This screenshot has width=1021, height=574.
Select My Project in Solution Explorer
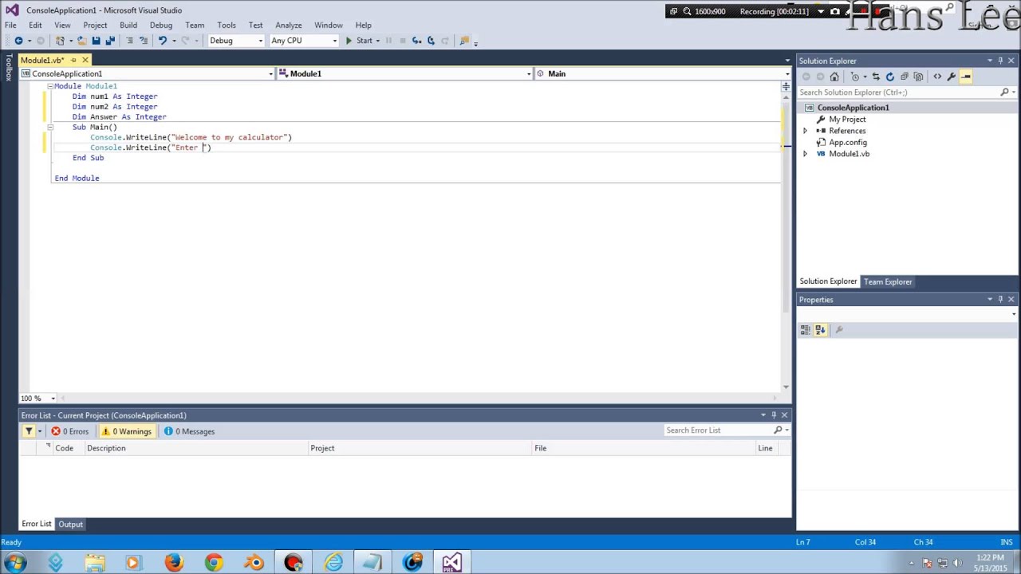[x=847, y=120]
